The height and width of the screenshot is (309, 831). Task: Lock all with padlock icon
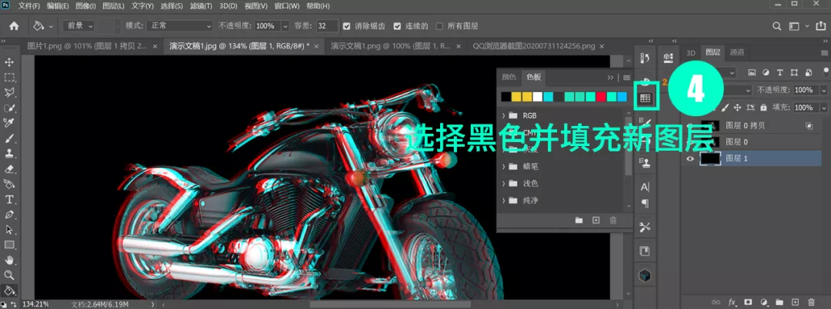coord(763,108)
